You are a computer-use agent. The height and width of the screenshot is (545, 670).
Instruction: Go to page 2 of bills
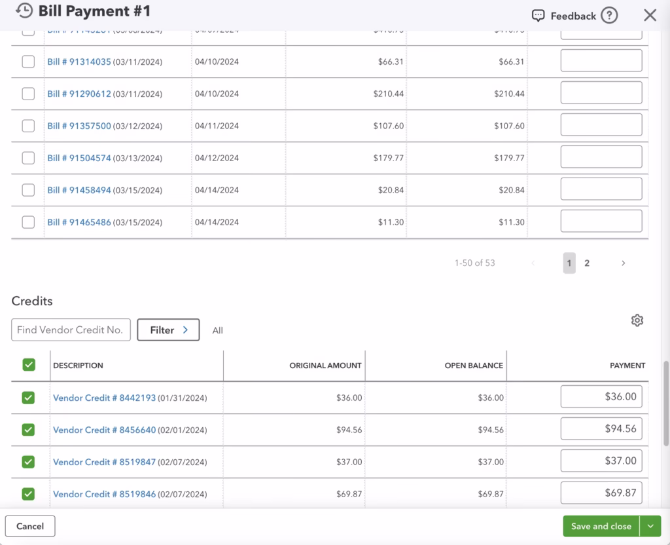[587, 263]
